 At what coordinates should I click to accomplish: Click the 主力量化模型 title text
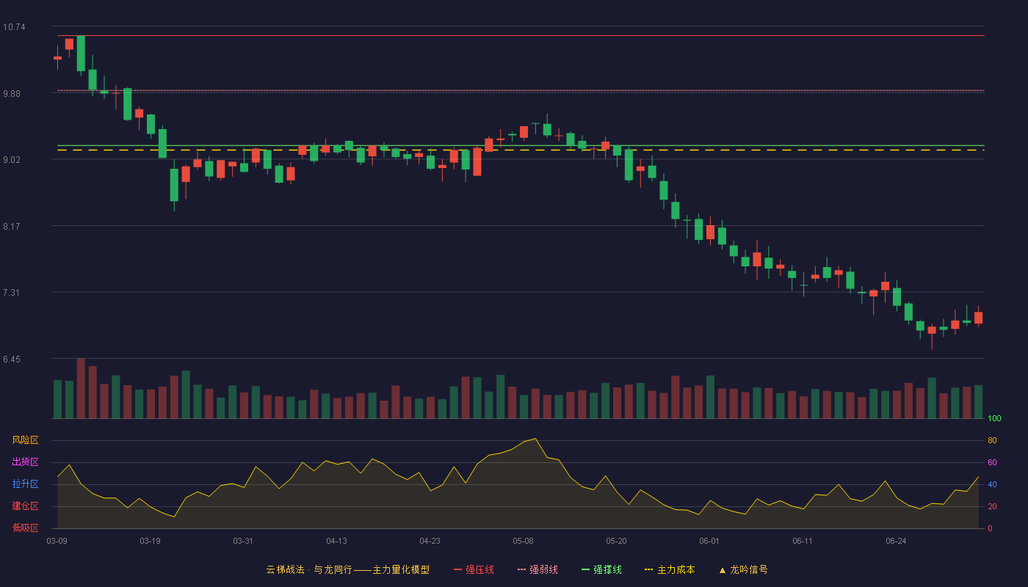[401, 569]
